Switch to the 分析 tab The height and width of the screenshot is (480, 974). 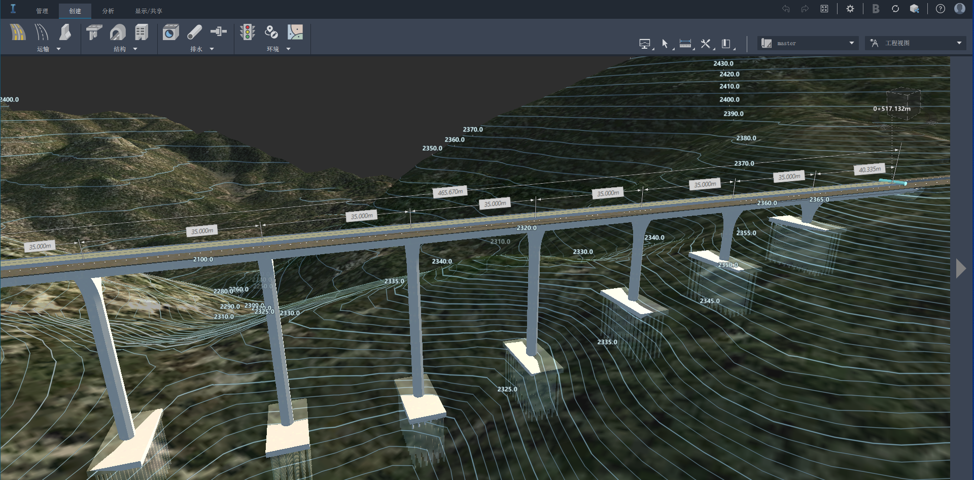(x=108, y=11)
